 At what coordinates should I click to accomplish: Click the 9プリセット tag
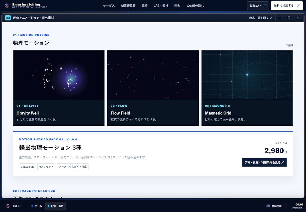[x=46, y=167]
